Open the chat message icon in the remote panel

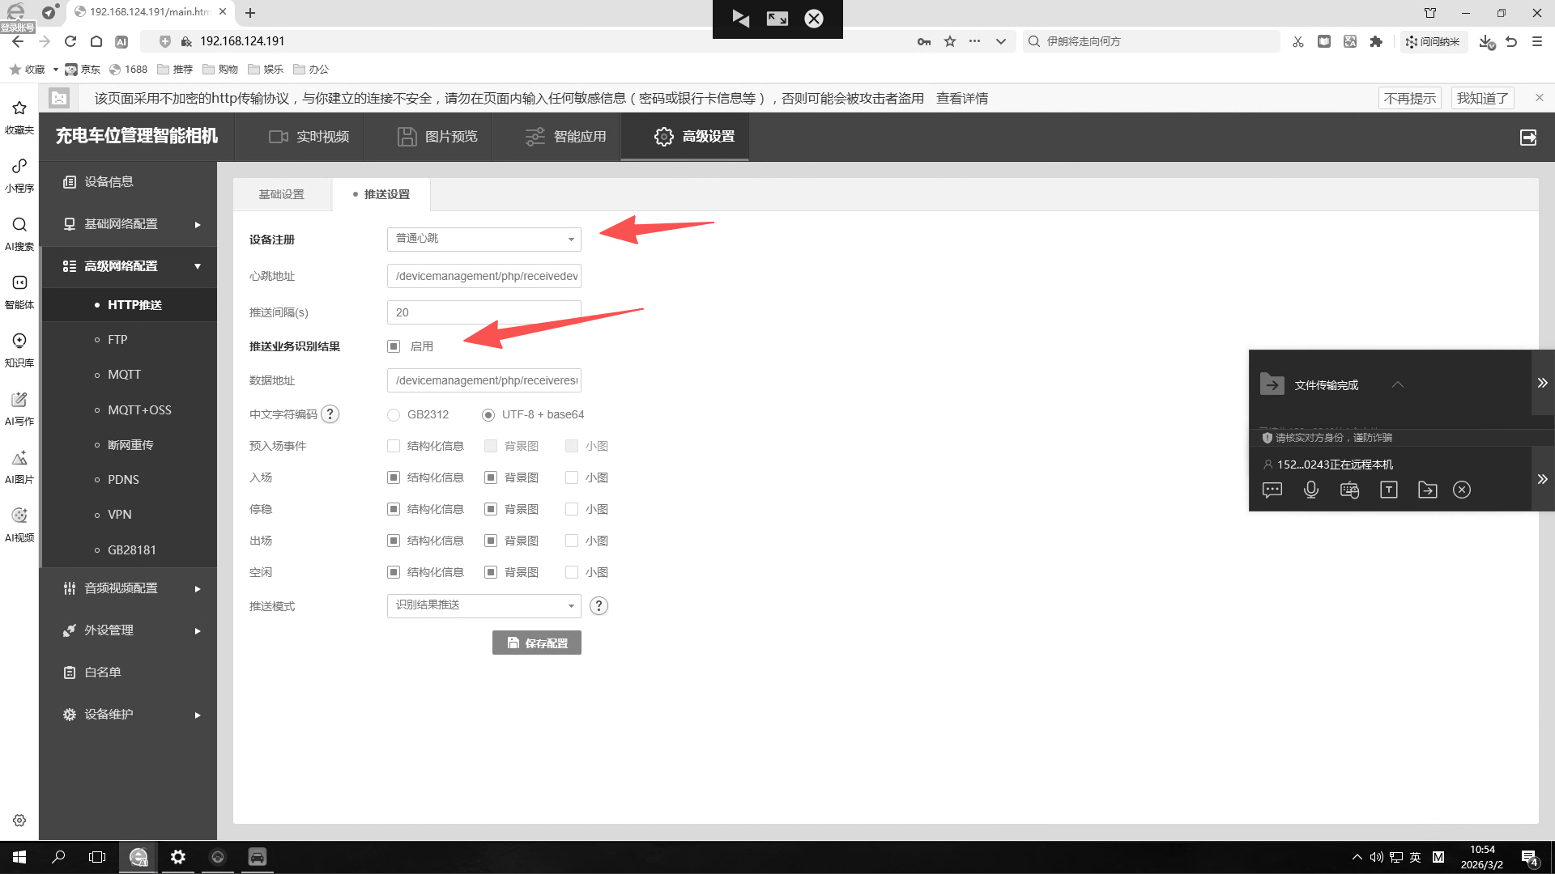[x=1272, y=490]
